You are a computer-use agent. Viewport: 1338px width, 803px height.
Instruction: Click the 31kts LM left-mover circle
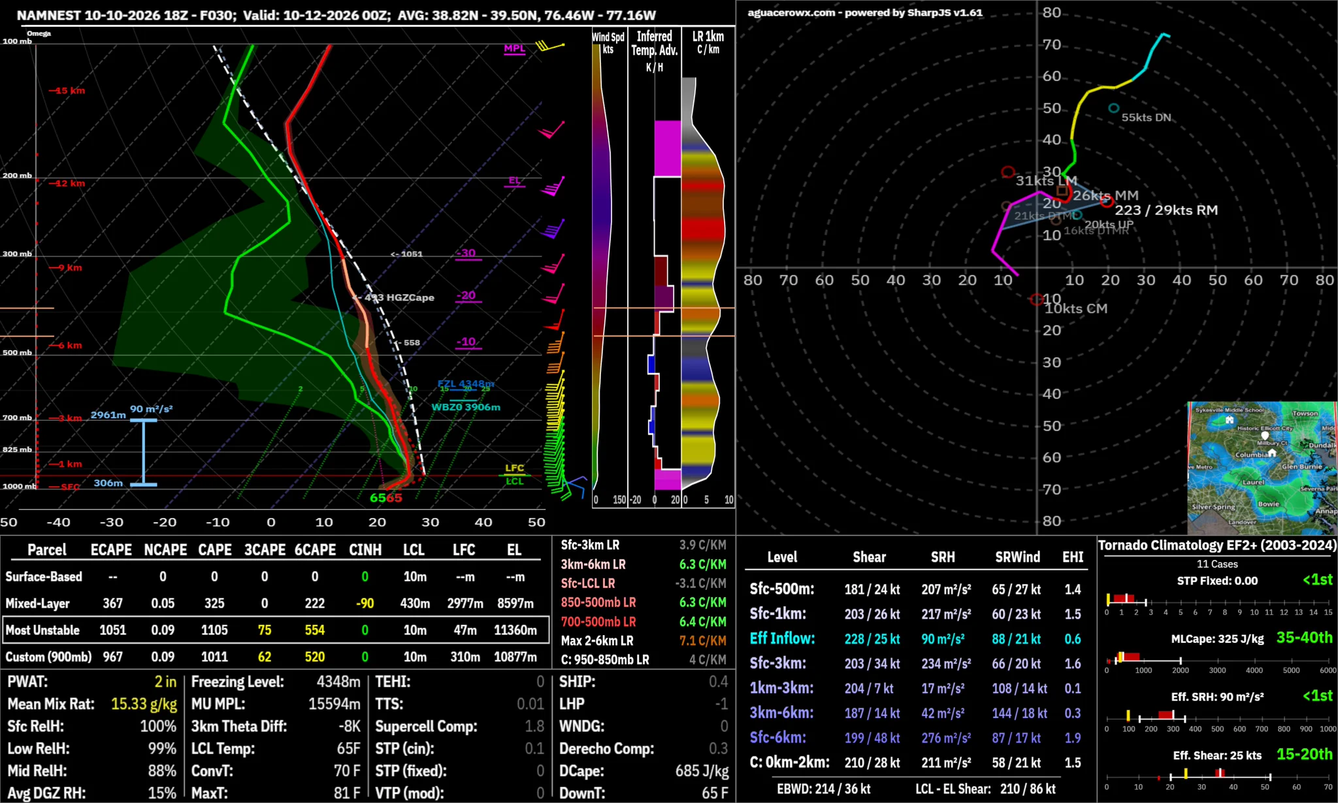tap(1008, 172)
